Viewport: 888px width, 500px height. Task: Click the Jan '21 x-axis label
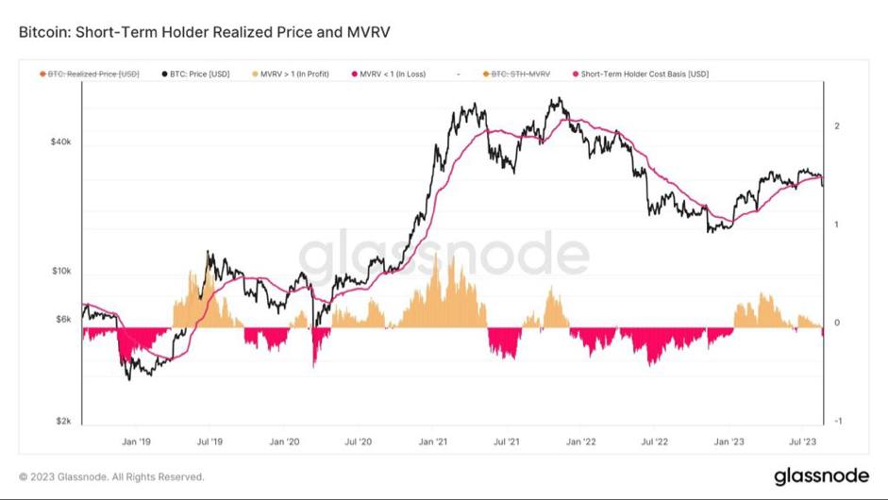click(x=433, y=441)
